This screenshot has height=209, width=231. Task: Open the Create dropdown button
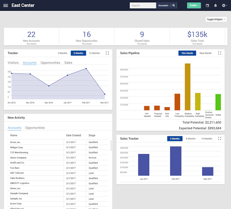click(194, 6)
